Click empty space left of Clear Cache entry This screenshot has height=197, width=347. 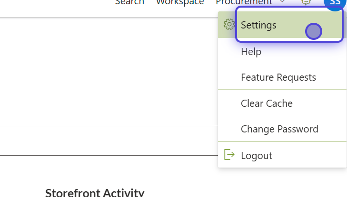coord(229,103)
